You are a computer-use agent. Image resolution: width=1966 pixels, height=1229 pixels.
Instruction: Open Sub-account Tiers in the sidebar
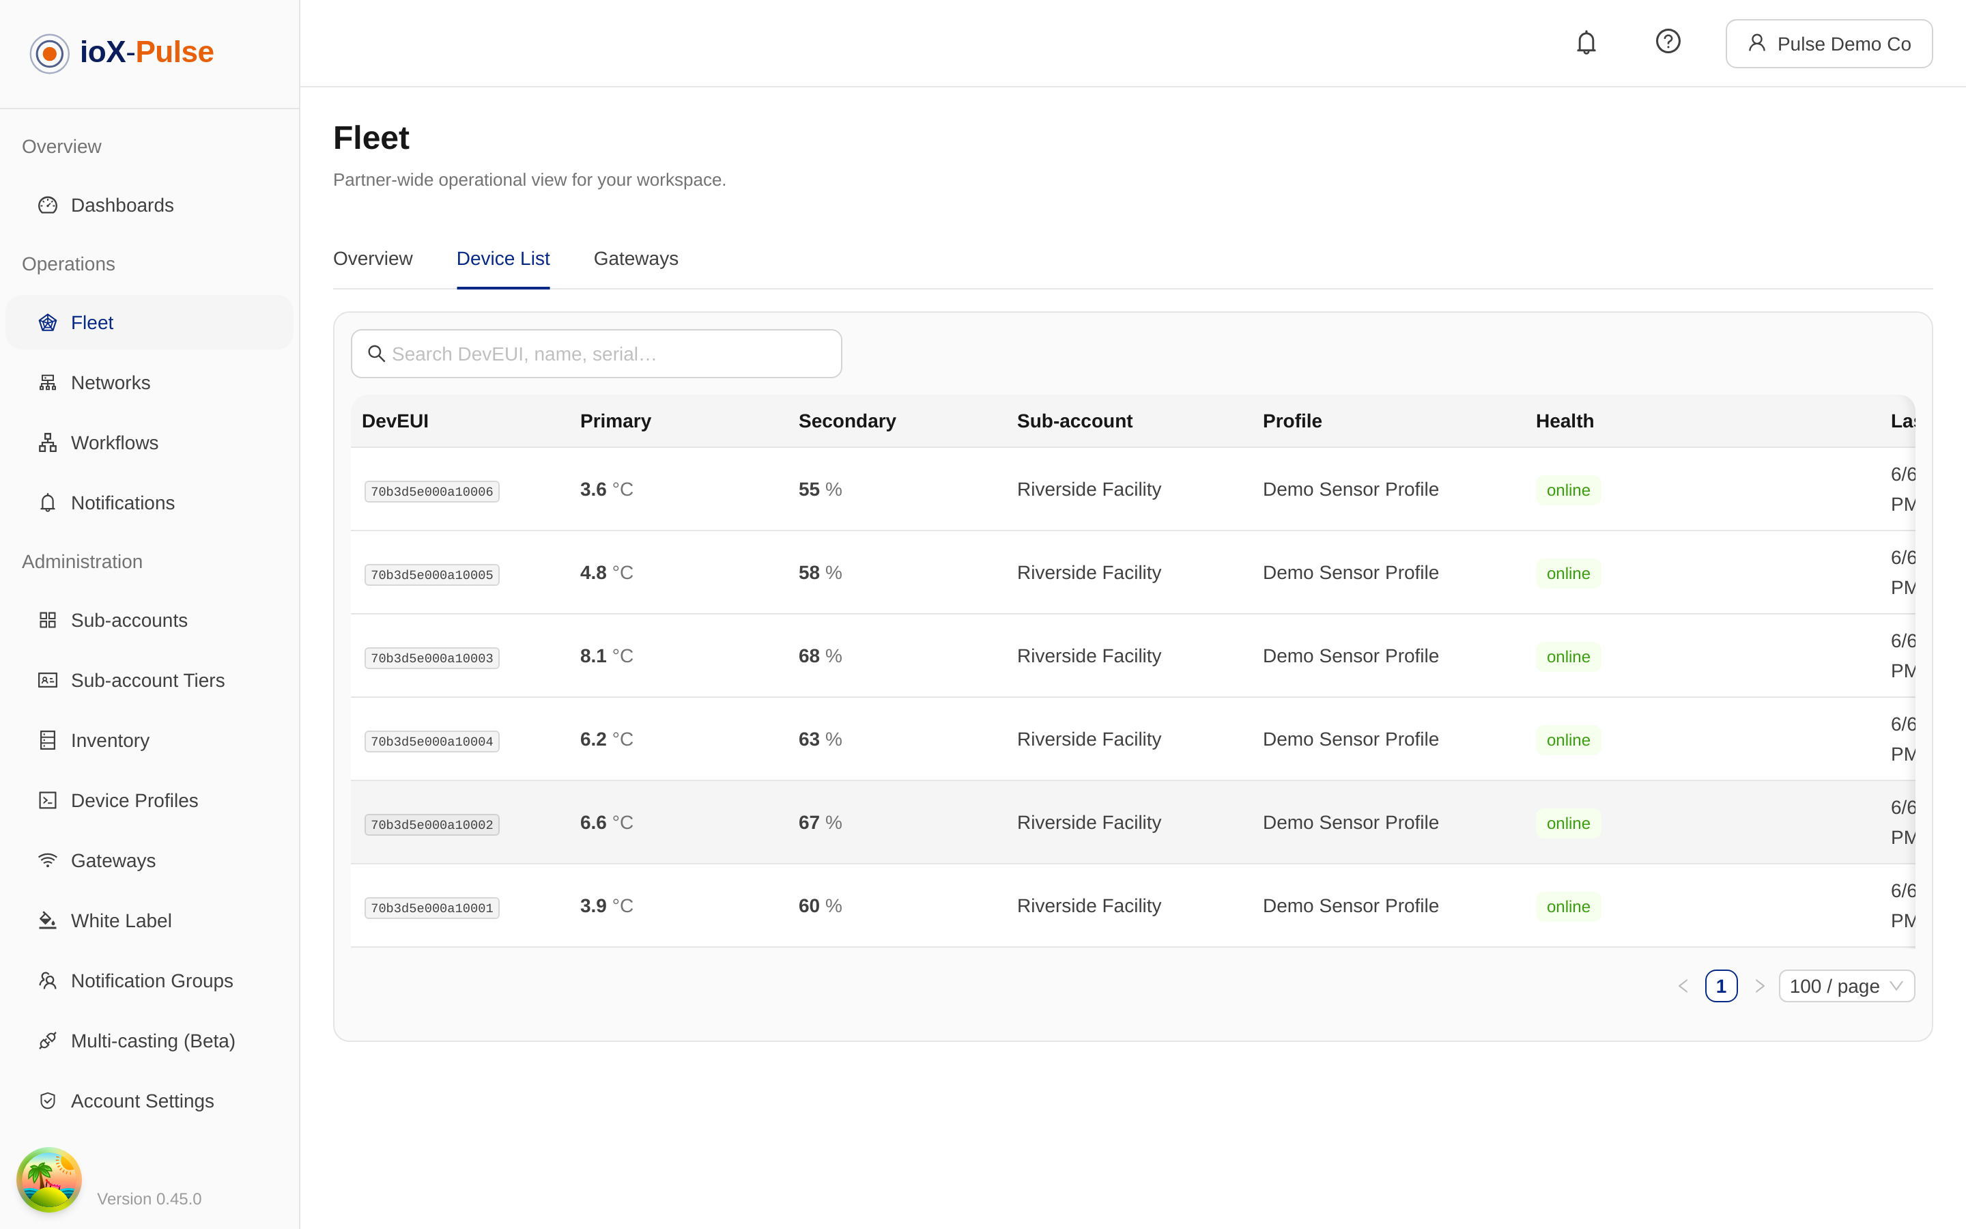(149, 680)
